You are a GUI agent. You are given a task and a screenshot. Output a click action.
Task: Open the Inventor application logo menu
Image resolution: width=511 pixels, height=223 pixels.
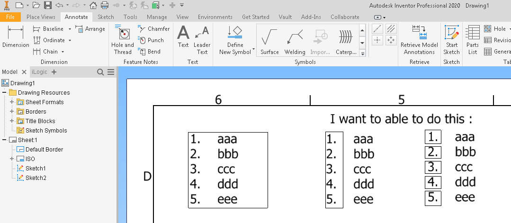click(x=7, y=6)
